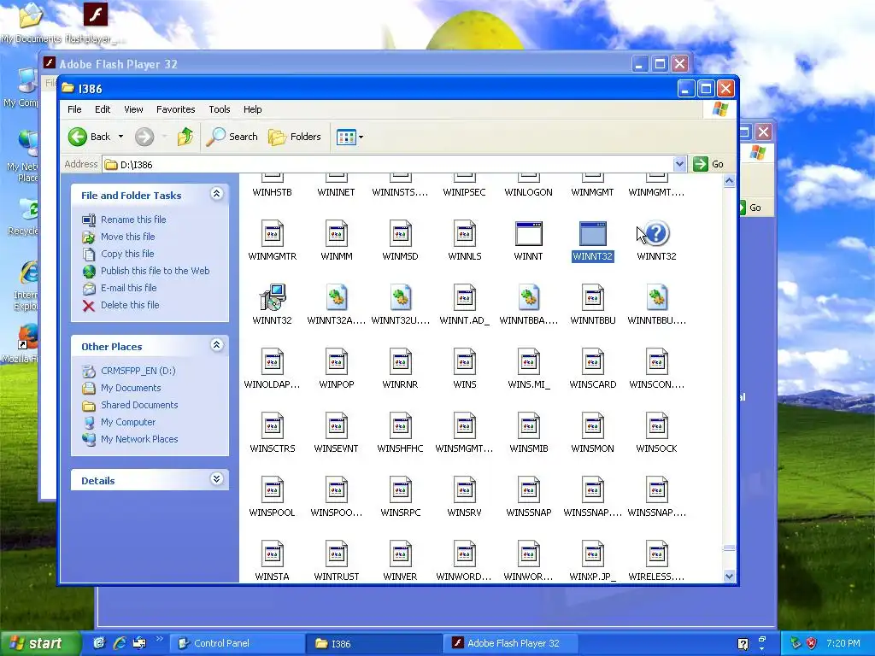Toggle the Folders pane button
This screenshot has height=656, width=875.
295,136
